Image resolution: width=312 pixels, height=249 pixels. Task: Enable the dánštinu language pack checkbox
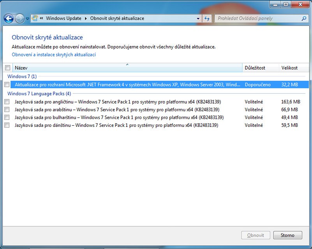pyautogui.click(x=7, y=125)
